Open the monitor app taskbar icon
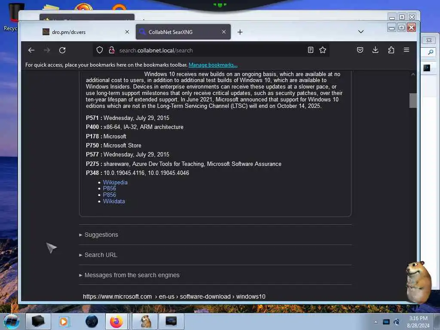 point(171,321)
